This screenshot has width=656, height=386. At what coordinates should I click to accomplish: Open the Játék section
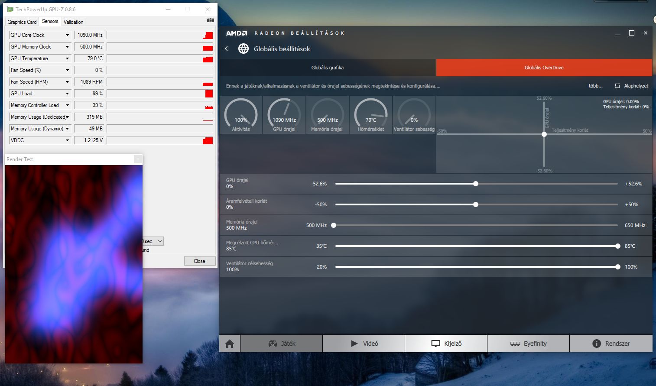coord(282,344)
